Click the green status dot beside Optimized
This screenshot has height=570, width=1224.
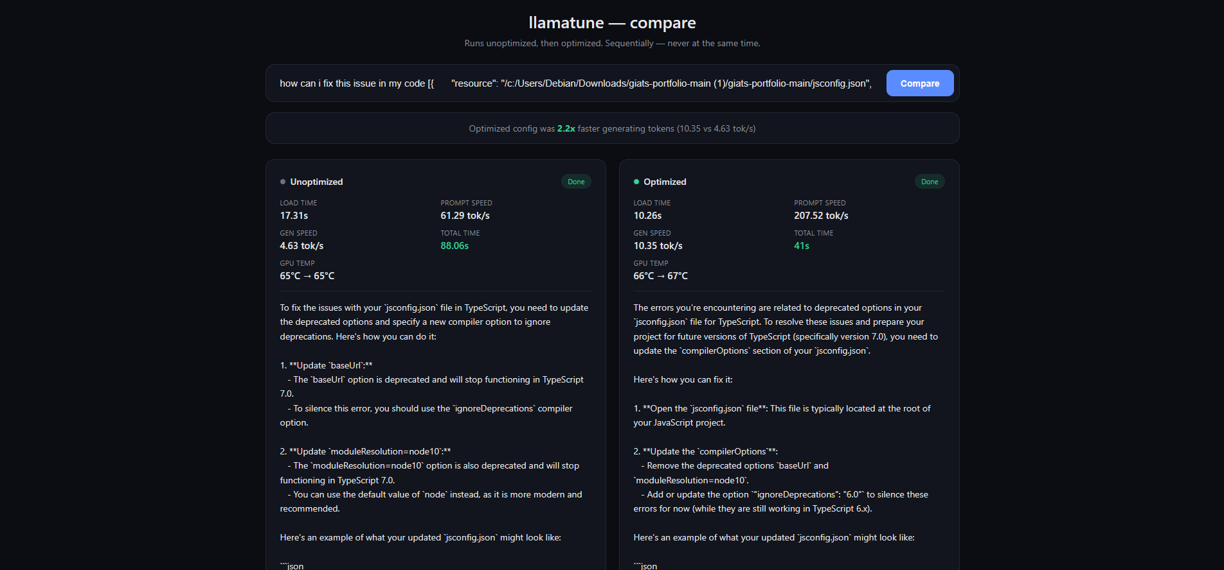[636, 182]
